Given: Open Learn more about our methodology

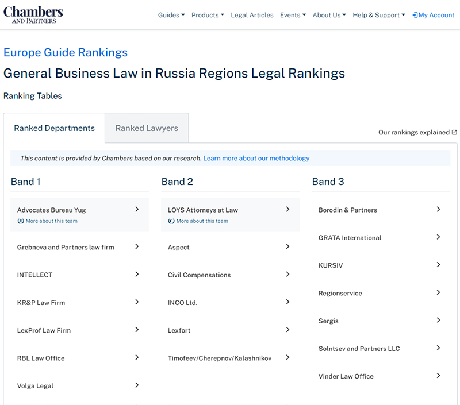Looking at the screenshot, I should (256, 158).
